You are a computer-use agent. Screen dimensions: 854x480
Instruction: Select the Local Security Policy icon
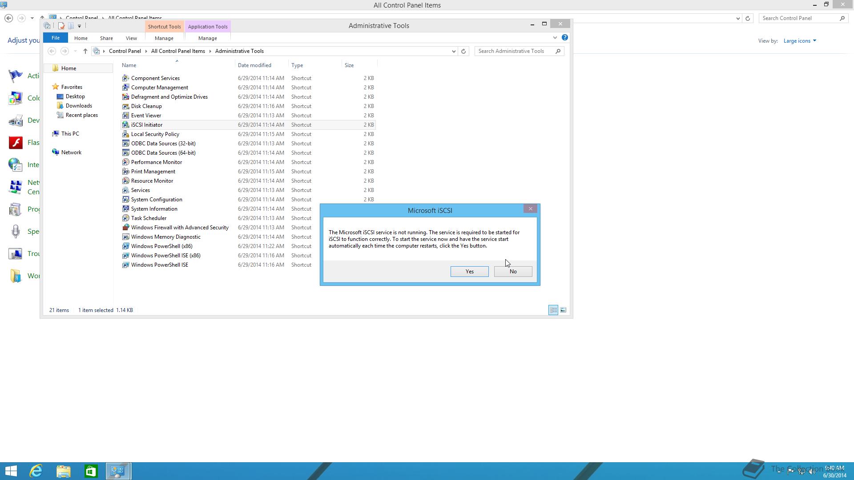[126, 134]
